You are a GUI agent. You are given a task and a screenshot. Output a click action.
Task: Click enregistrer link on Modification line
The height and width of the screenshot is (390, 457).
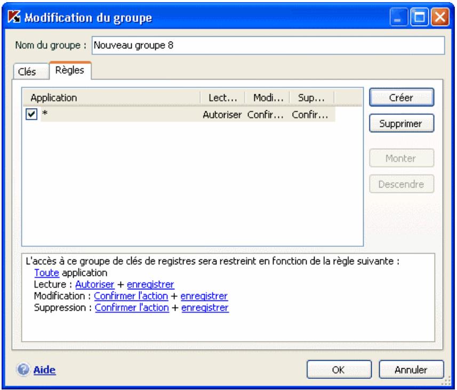tap(204, 296)
